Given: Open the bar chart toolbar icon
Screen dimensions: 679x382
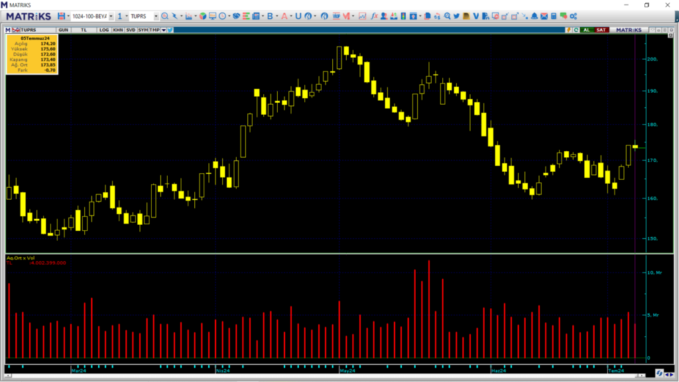Looking at the screenshot, I should pos(188,16).
